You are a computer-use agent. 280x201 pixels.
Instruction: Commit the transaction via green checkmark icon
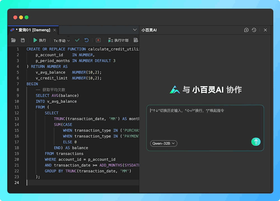click(x=77, y=40)
